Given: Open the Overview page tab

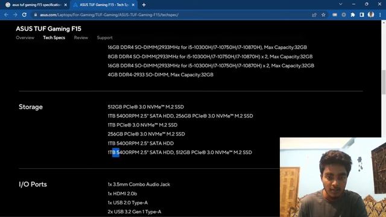Looking at the screenshot, I should (25, 37).
